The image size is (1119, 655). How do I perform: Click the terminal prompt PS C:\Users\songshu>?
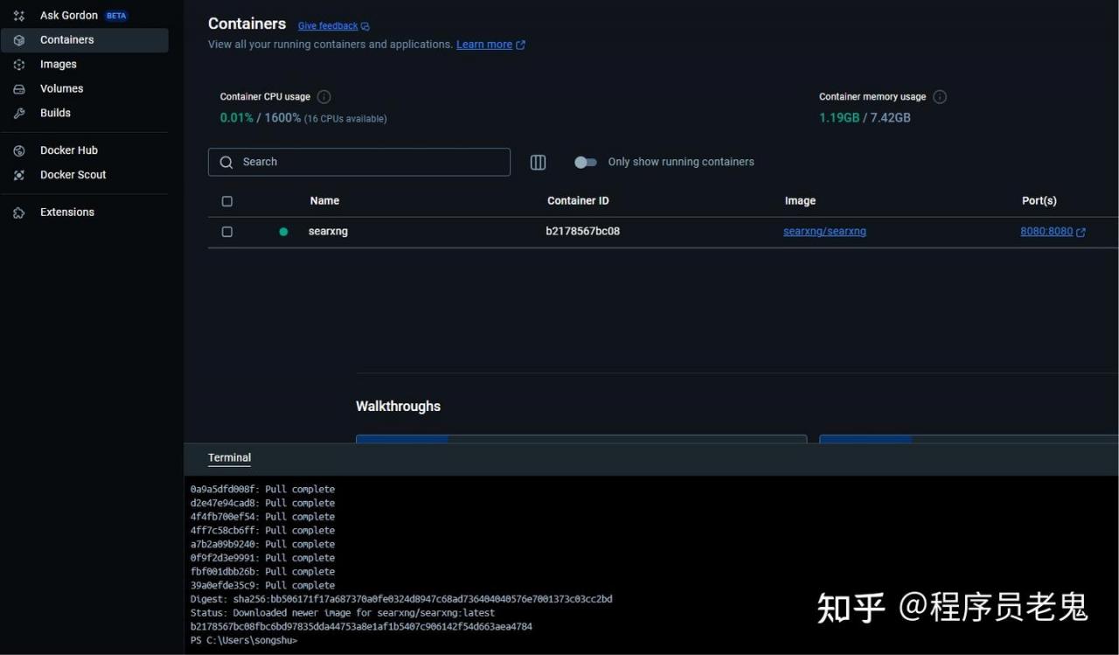244,641
